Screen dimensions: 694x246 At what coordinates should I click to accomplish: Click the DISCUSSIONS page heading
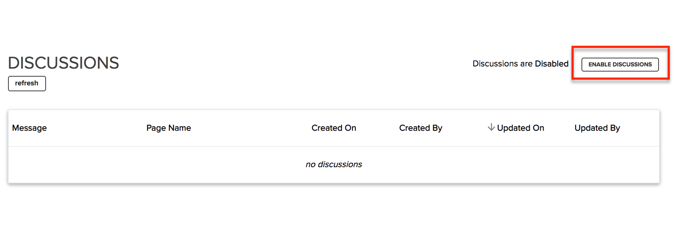click(64, 63)
